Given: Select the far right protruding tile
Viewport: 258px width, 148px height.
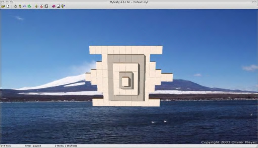Looking at the screenshot, I should 170,77.
